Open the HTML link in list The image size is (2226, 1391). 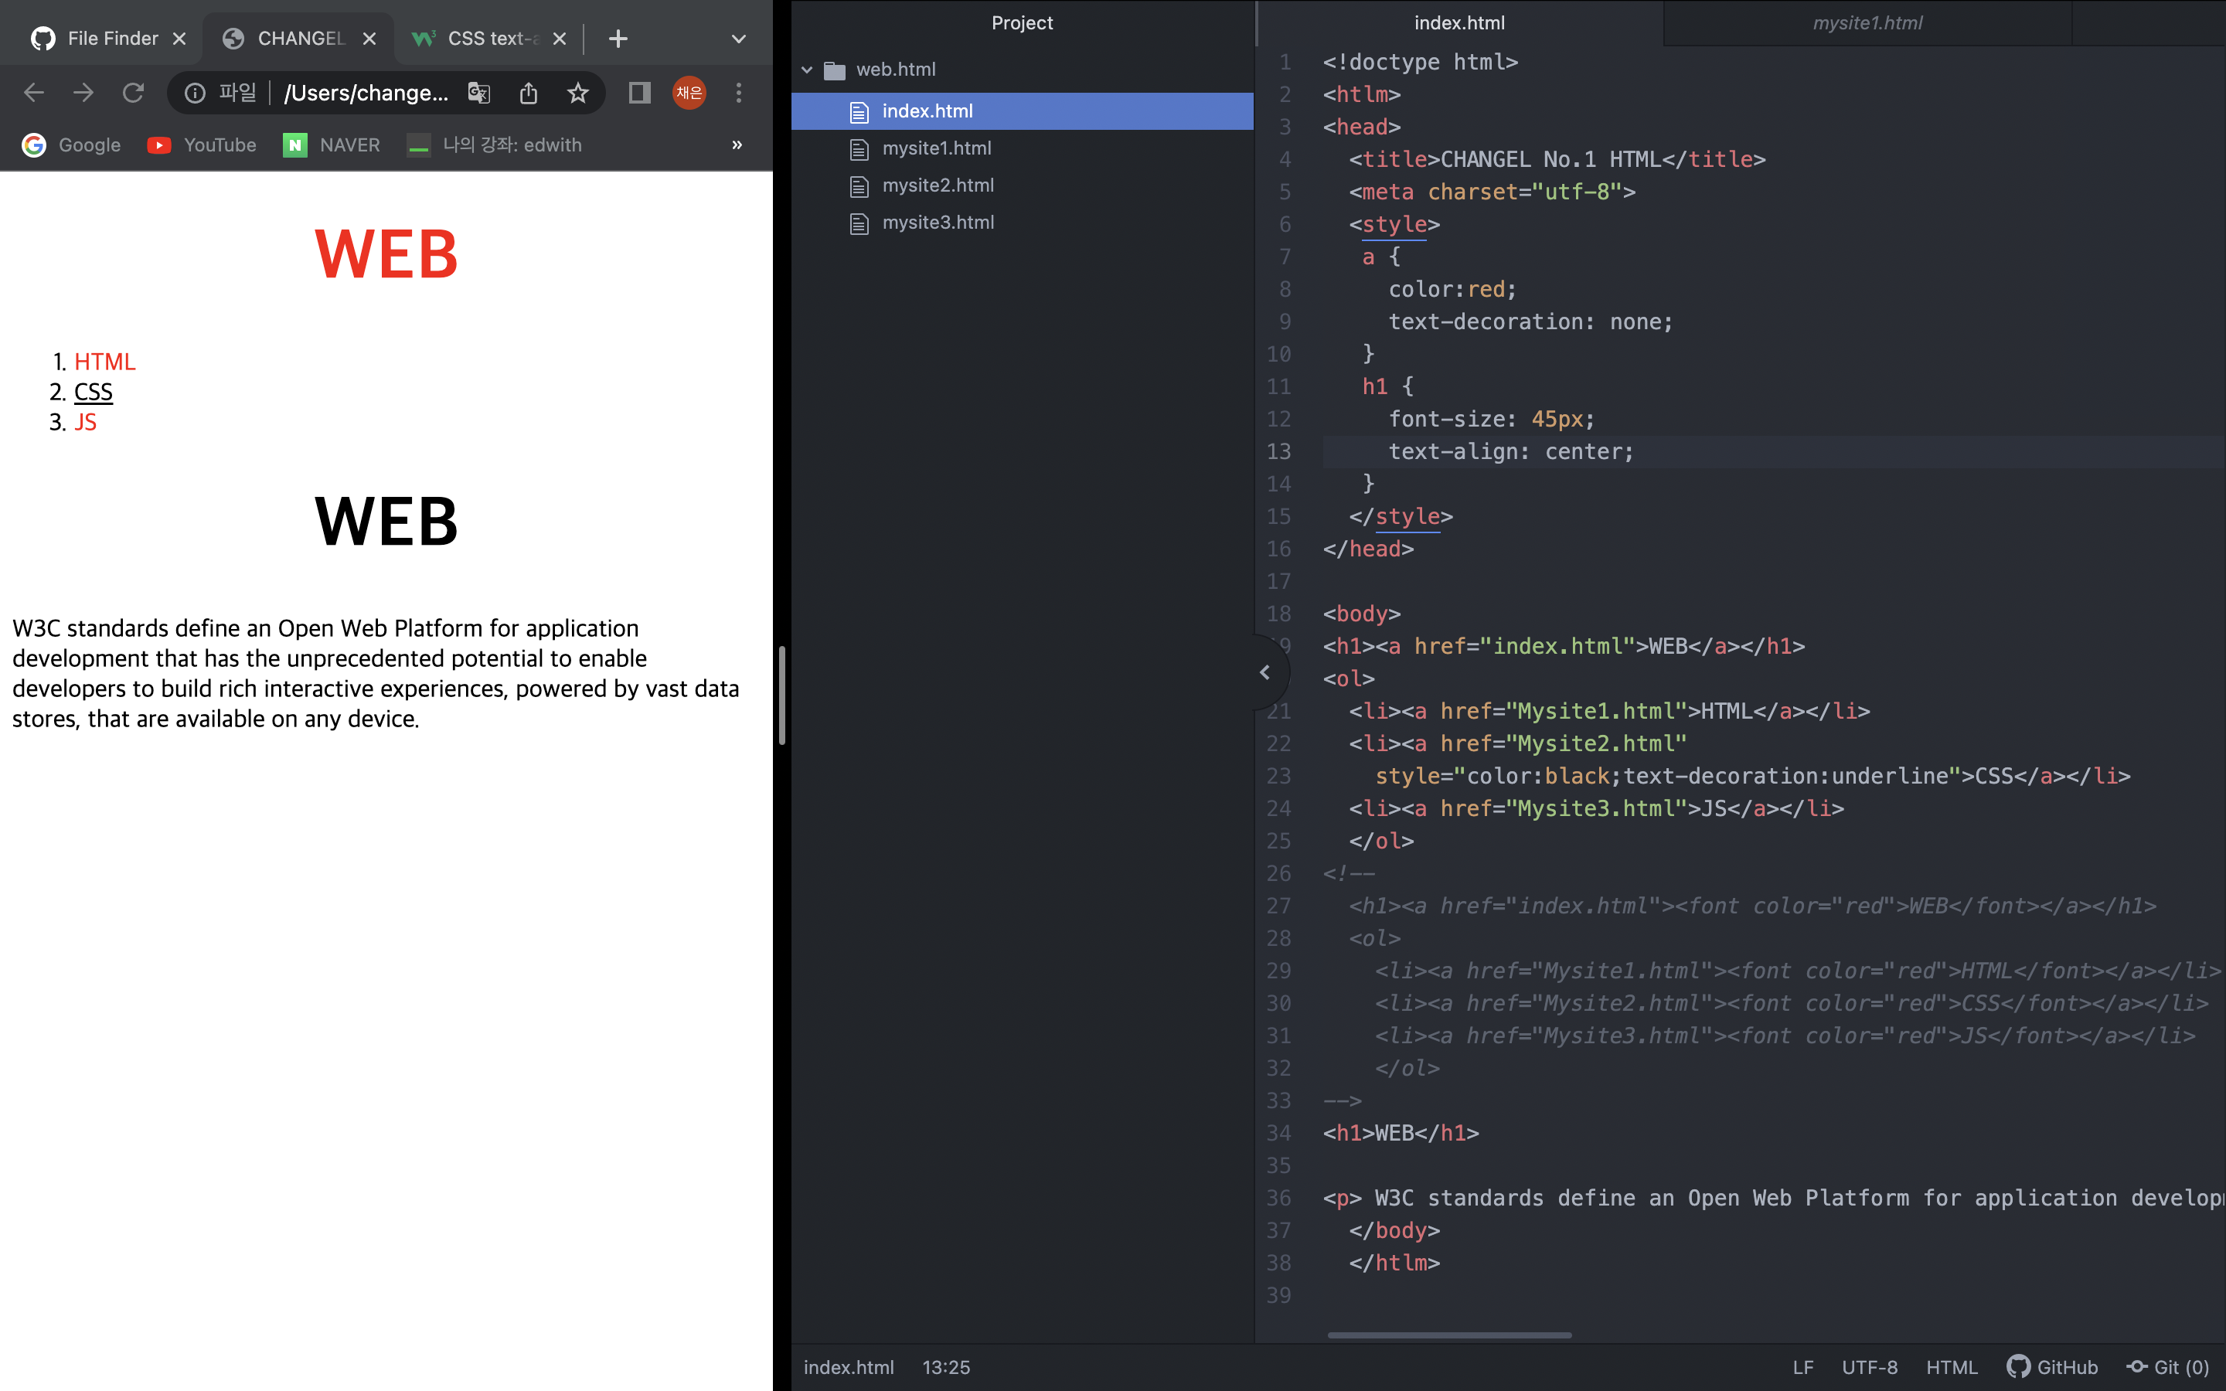point(105,362)
